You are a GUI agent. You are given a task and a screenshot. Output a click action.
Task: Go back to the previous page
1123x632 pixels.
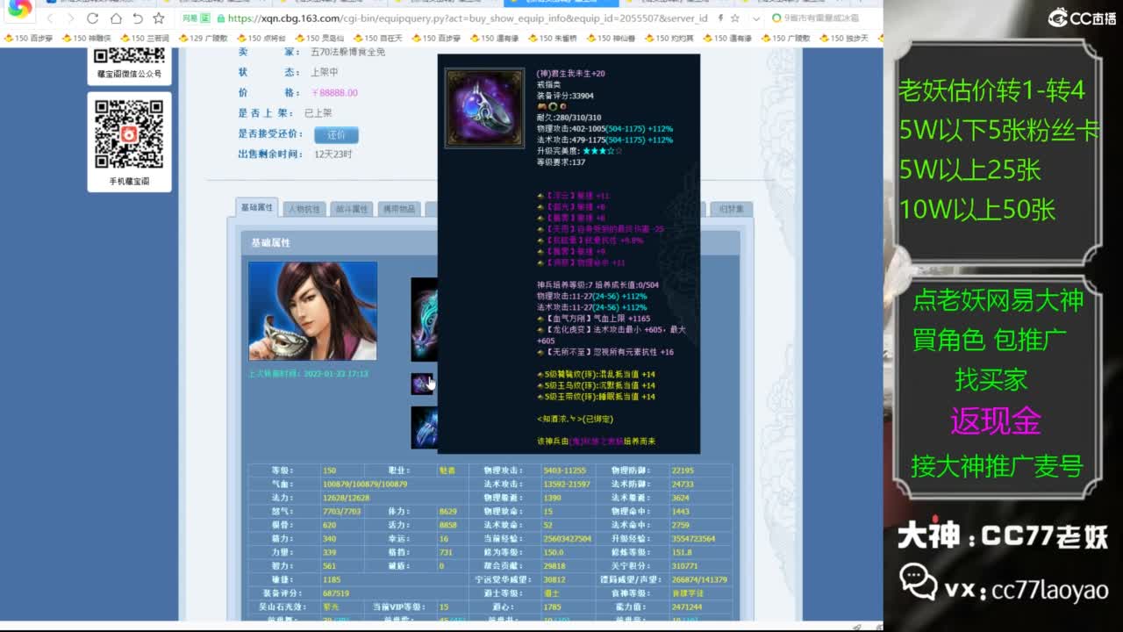click(49, 18)
